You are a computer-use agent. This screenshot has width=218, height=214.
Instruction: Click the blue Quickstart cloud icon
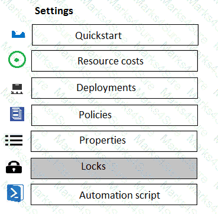coord(18,34)
